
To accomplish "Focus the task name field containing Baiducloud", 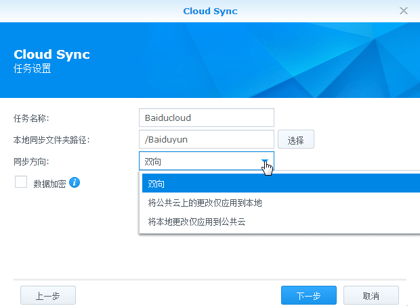I will tap(206, 118).
